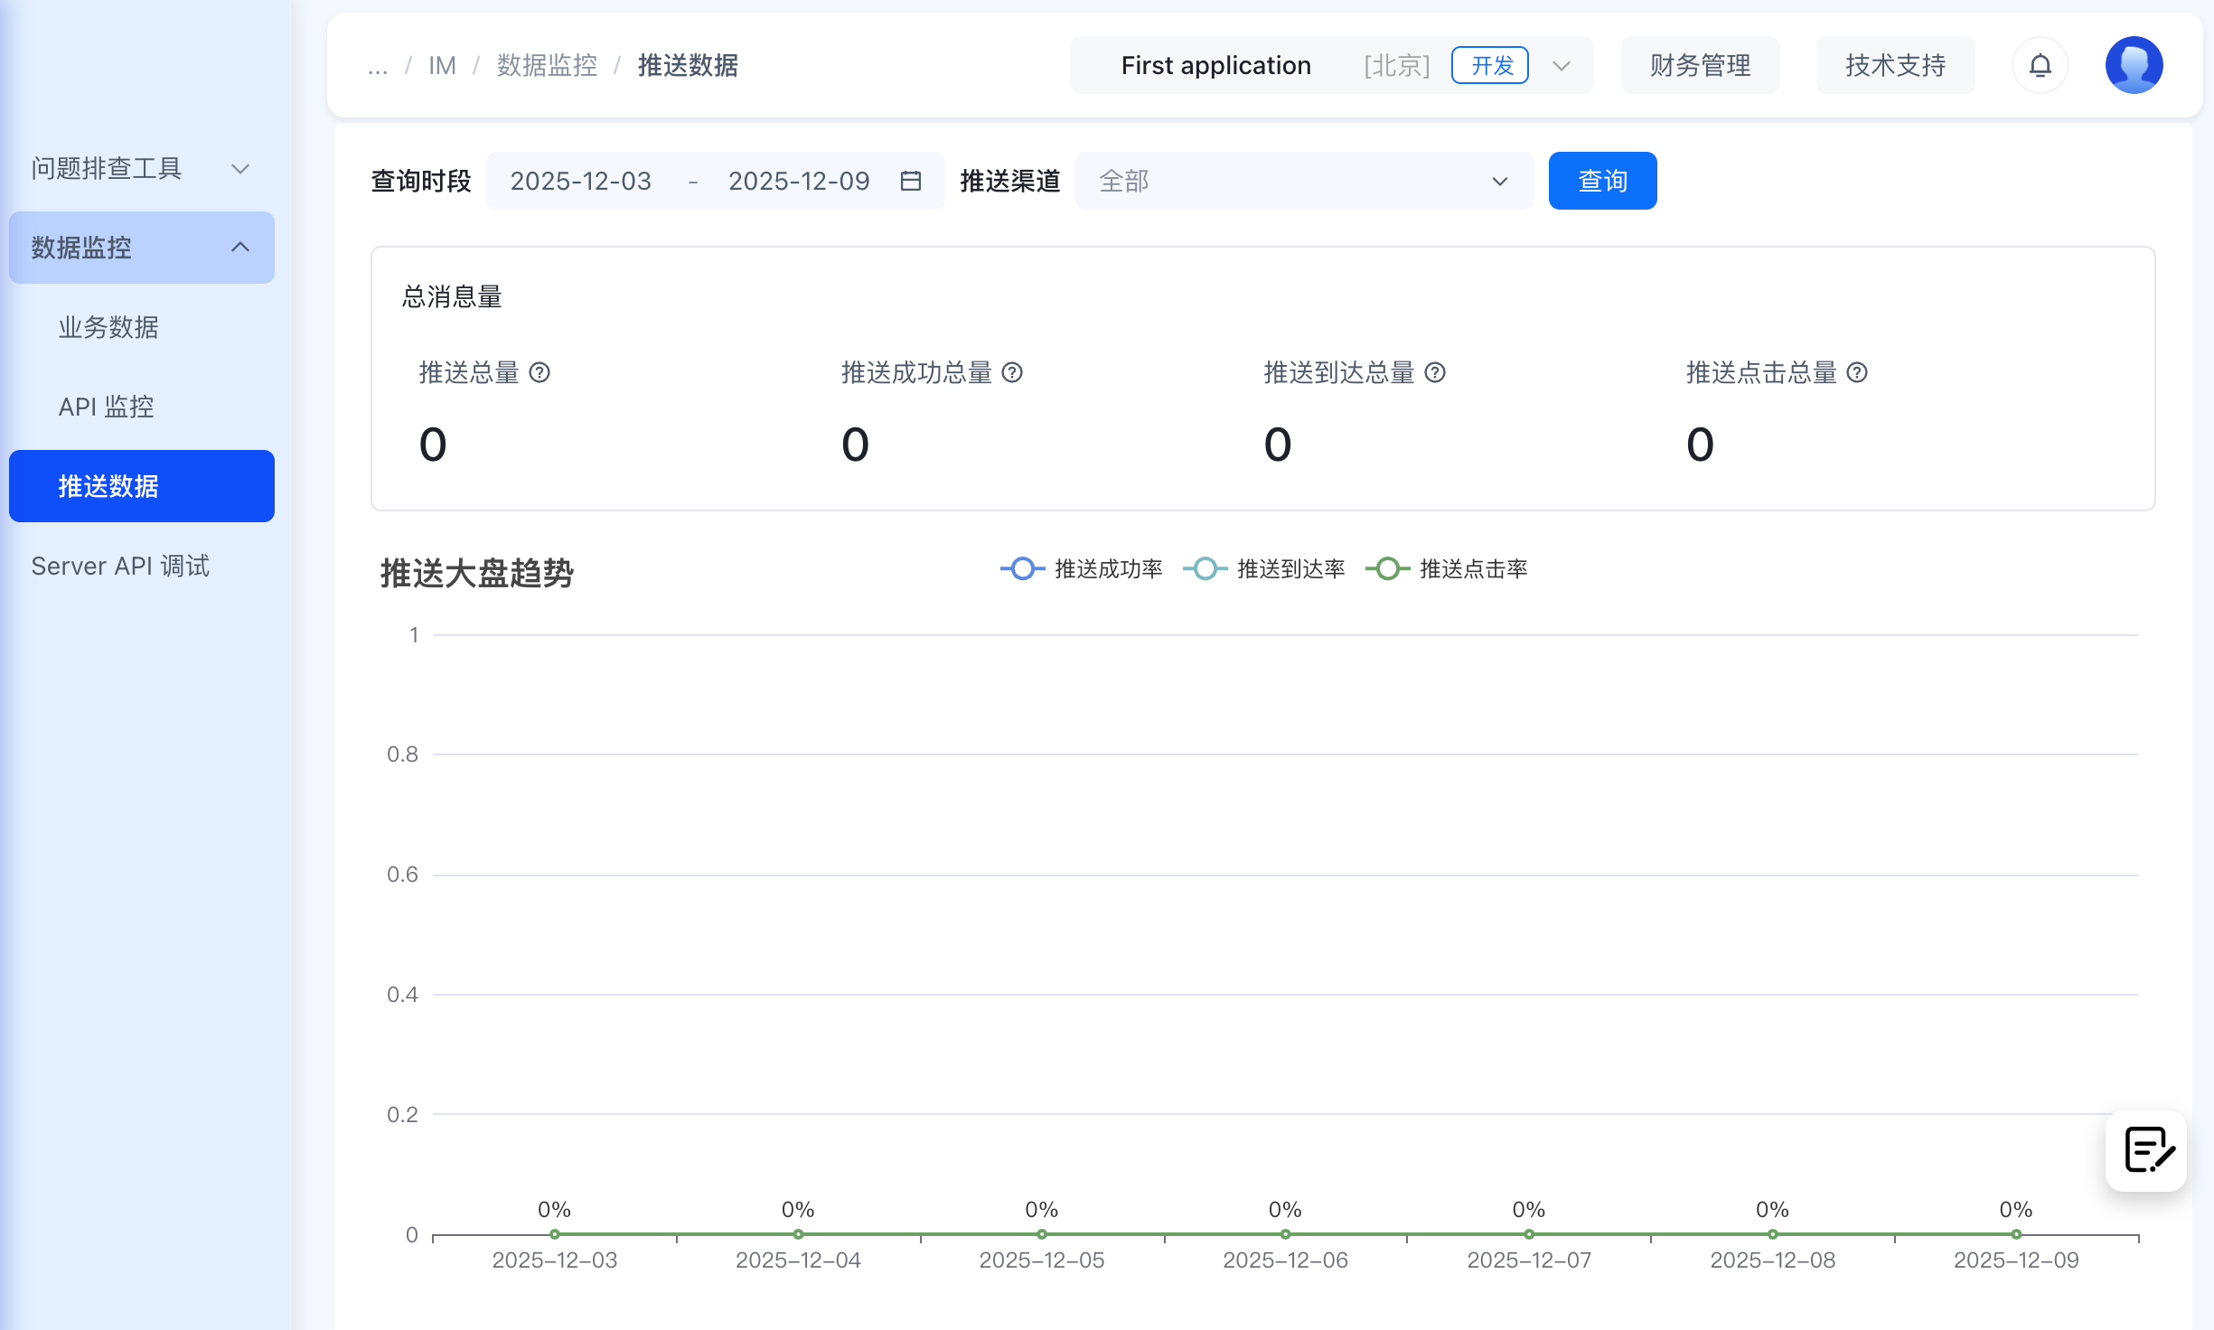Open 财务管理 in top bar
This screenshot has width=2214, height=1330.
(x=1700, y=65)
